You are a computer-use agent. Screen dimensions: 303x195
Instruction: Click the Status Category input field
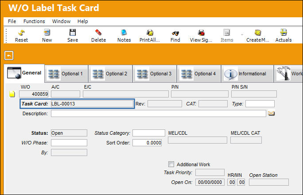(149, 133)
